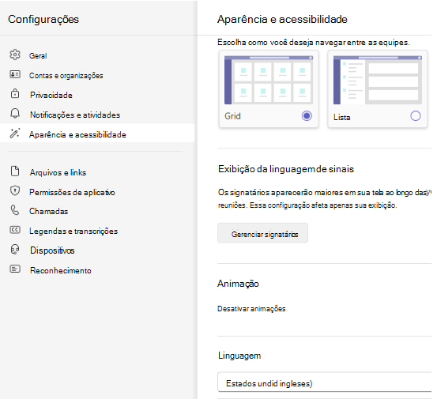Click the Desativar animações label
This screenshot has height=399, width=437.
click(x=251, y=308)
